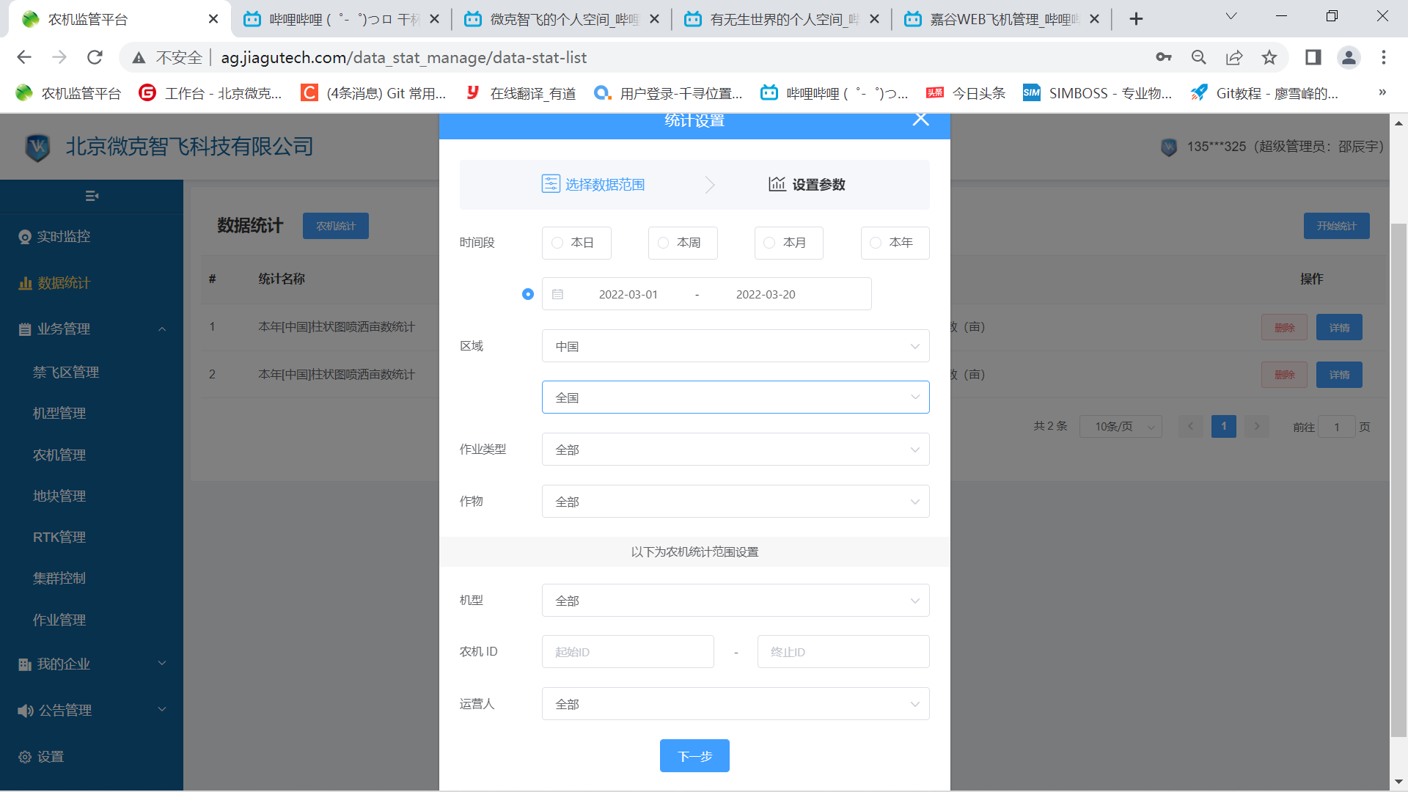
Task: Click the browser reload icon
Action: click(95, 57)
